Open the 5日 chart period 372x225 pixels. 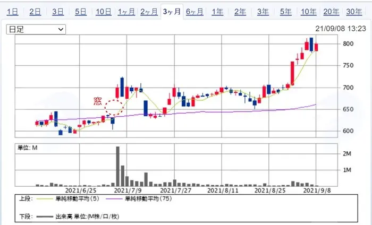point(81,12)
